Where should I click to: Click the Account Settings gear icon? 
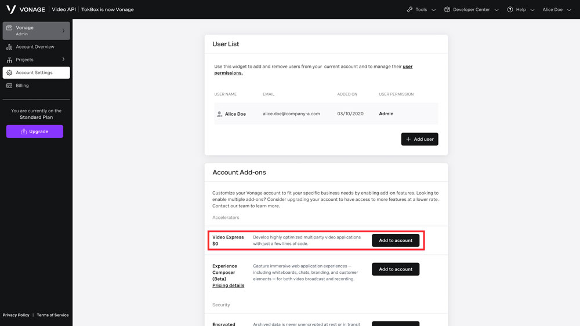pos(9,73)
